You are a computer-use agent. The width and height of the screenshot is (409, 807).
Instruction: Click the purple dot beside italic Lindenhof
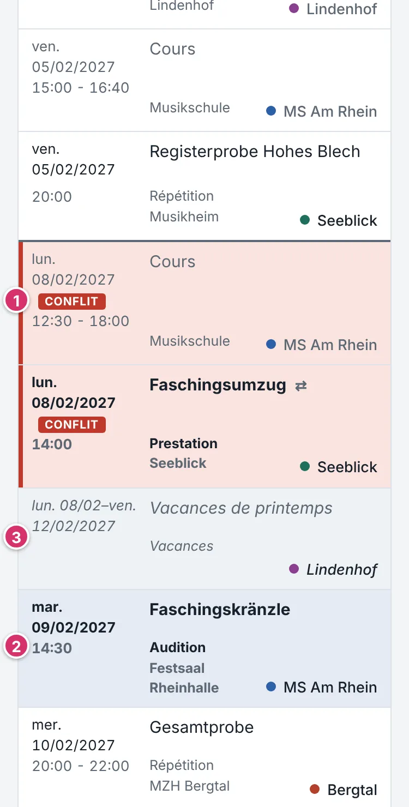[294, 569]
